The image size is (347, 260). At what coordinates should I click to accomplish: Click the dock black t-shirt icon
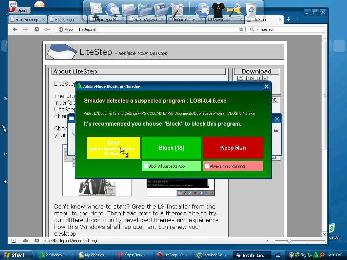(218, 10)
